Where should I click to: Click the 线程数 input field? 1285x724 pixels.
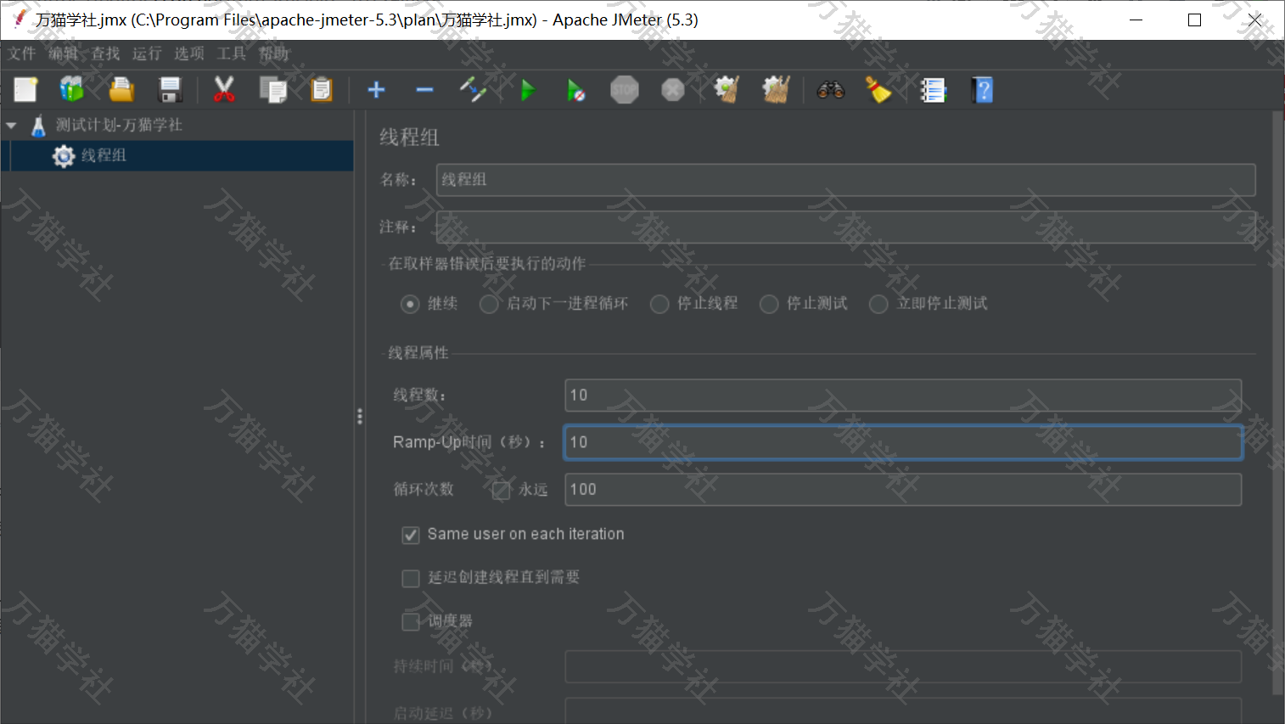pyautogui.click(x=903, y=396)
